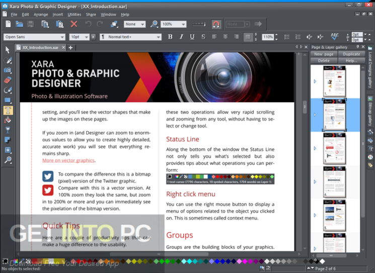Open the Arrange menu
Image resolution: width=375 pixels, height=273 pixels.
click(41, 15)
